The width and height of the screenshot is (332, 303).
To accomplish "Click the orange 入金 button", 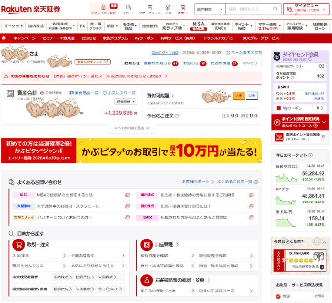I will click(x=239, y=96).
